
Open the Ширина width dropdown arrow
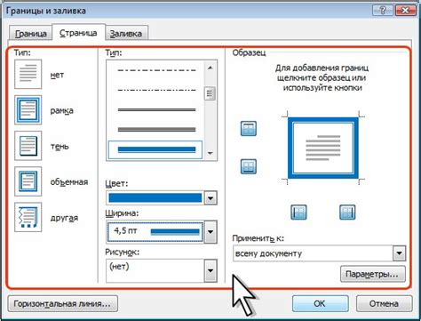coord(210,232)
